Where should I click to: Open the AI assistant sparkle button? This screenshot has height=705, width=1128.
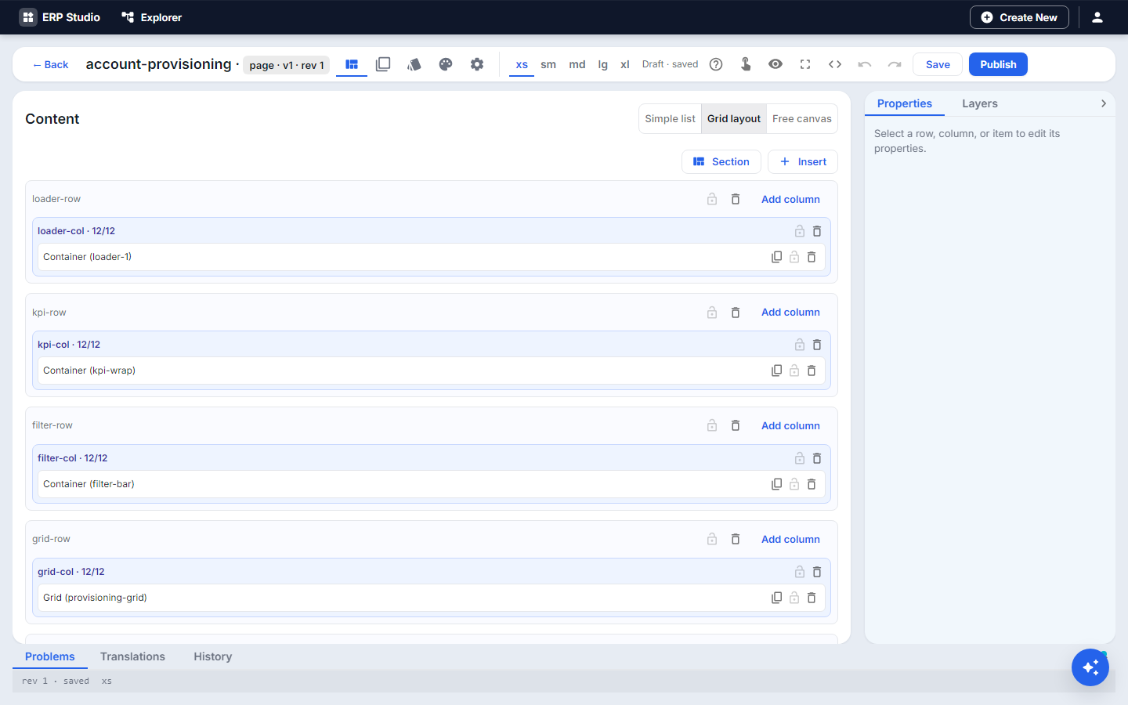point(1090,667)
